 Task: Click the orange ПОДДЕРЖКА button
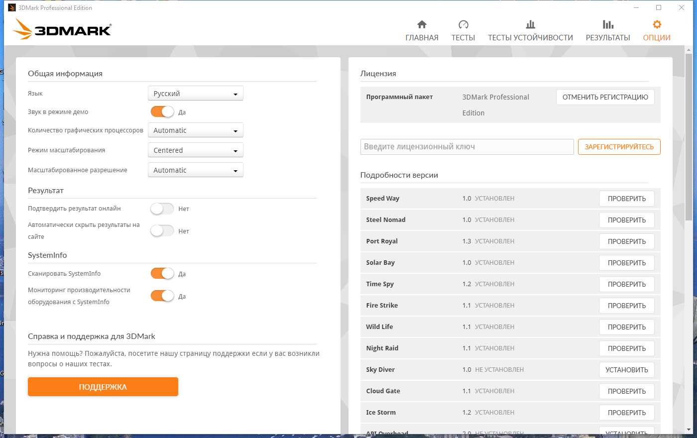(x=103, y=387)
